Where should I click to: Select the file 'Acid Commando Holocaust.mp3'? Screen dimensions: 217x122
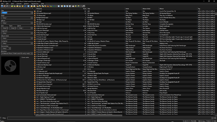pyautogui.click(x=46, y=95)
